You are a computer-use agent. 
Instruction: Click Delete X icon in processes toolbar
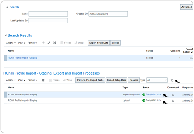tap(43, 80)
